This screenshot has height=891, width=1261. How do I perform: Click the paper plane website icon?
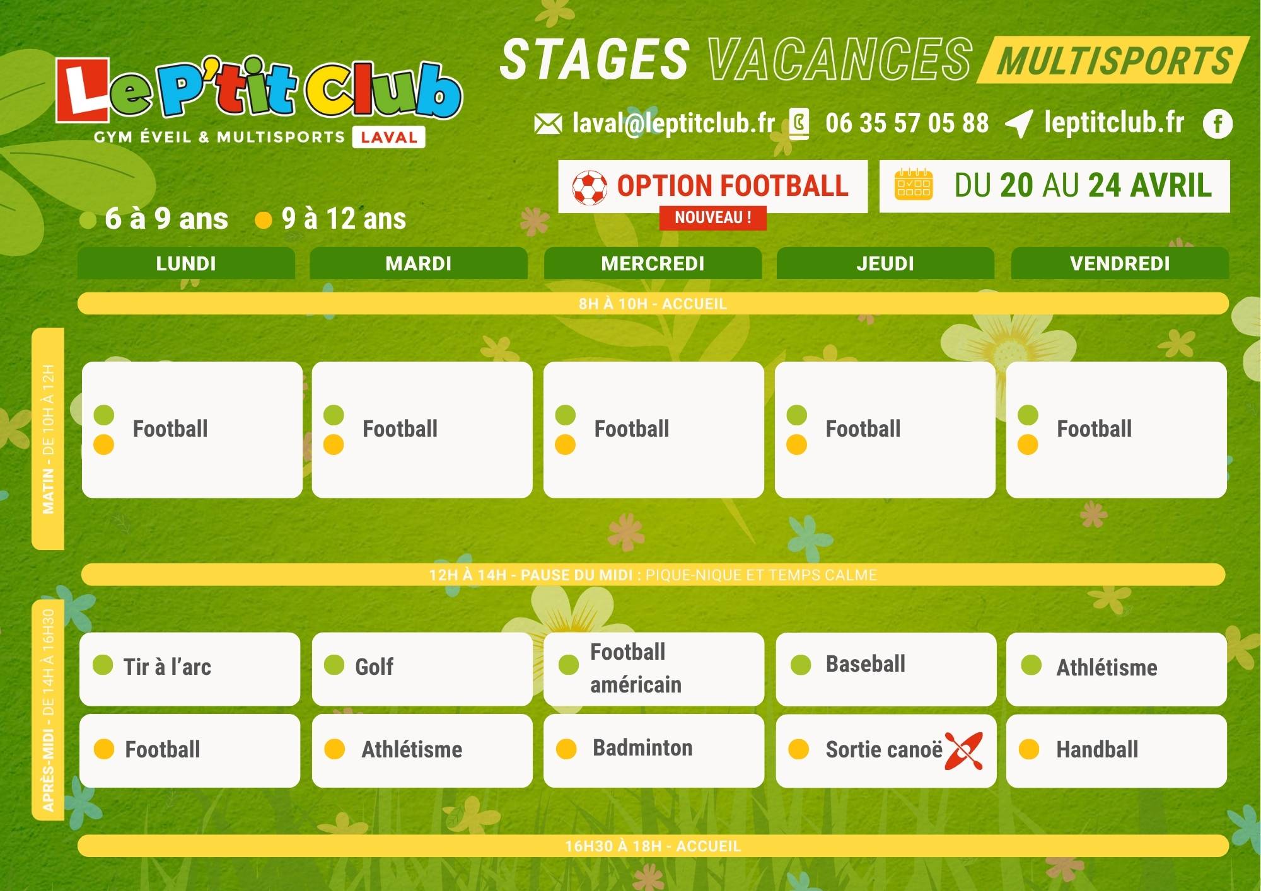[x=1018, y=124]
